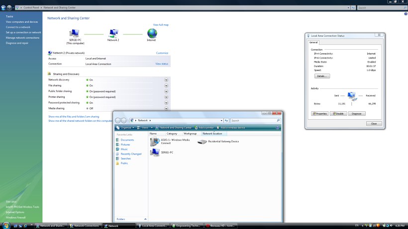Screen dimensions: 408x229
Task: Expand the Printer sharing options
Action: pos(166,97)
